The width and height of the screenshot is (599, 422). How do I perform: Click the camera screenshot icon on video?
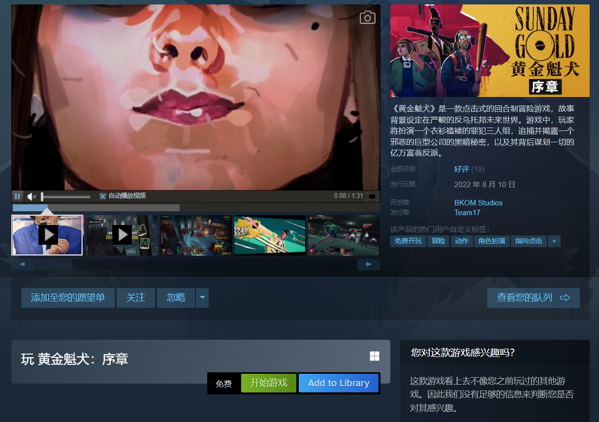pyautogui.click(x=367, y=18)
